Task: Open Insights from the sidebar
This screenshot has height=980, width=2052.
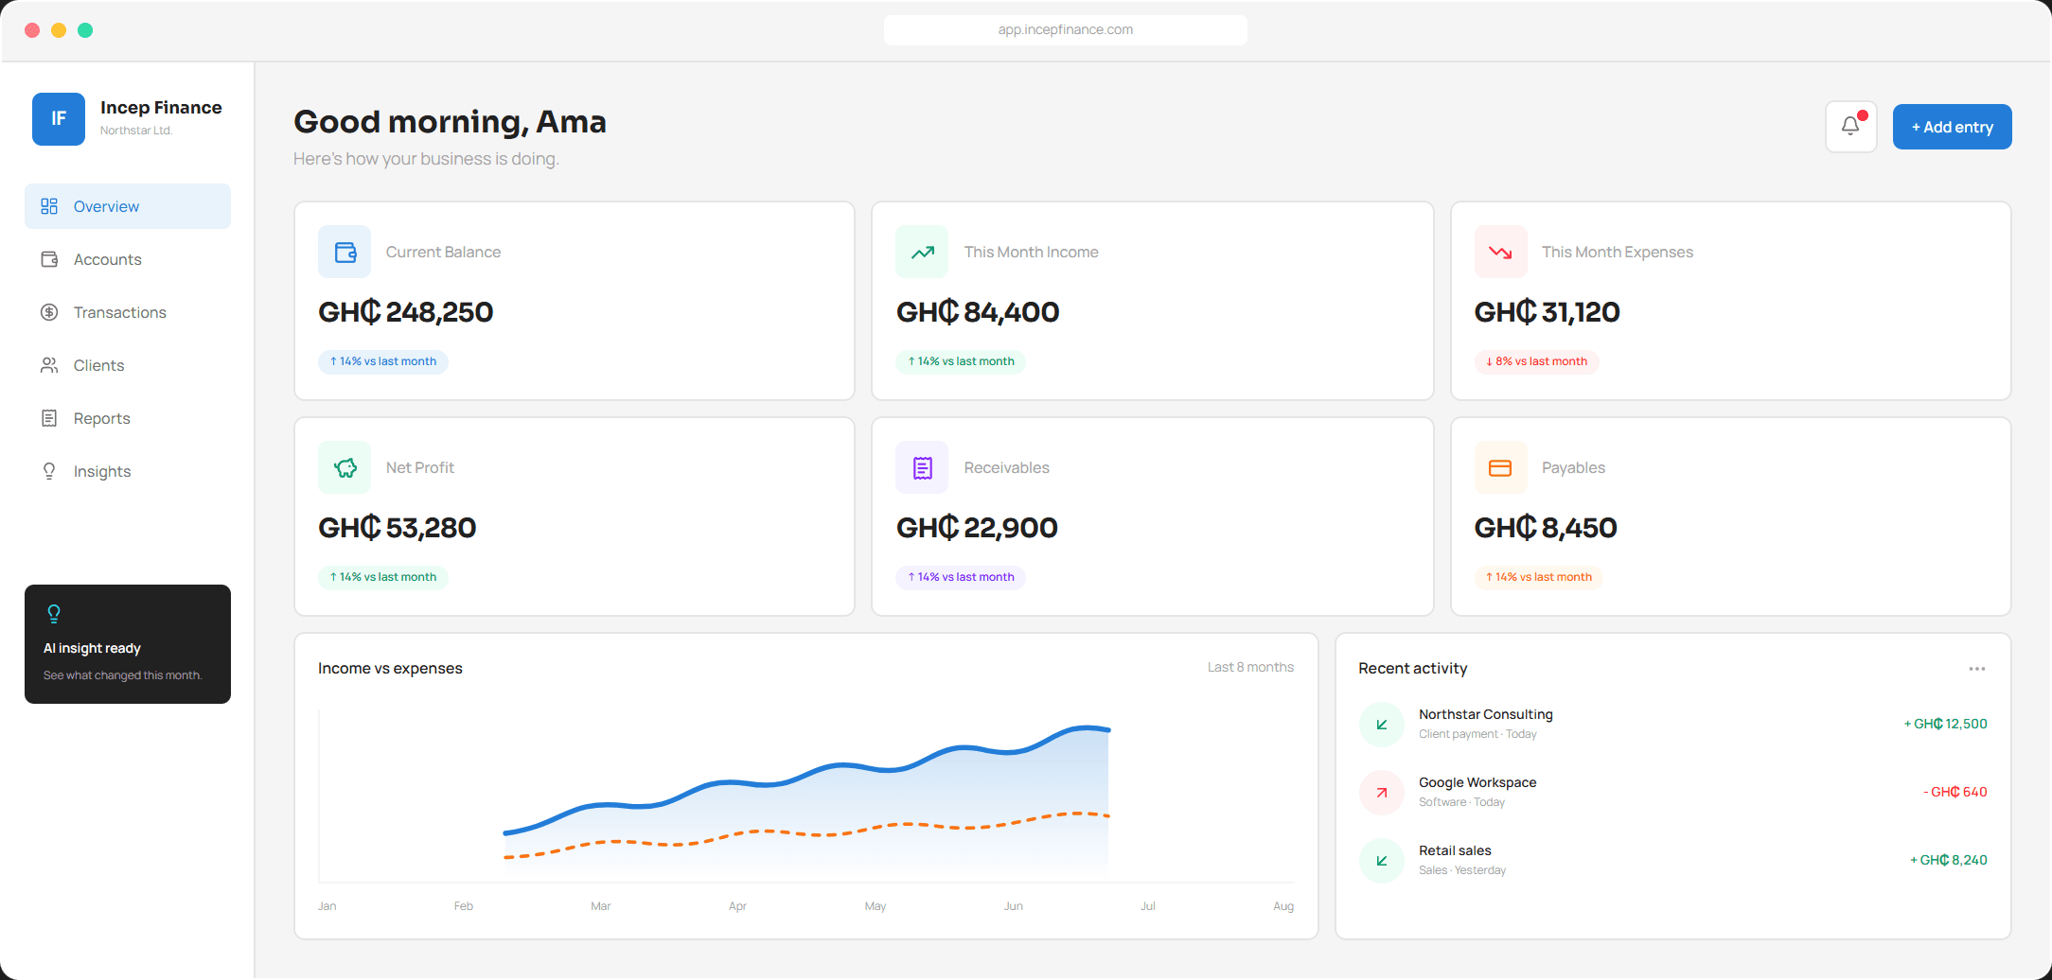Action: pos(128,471)
